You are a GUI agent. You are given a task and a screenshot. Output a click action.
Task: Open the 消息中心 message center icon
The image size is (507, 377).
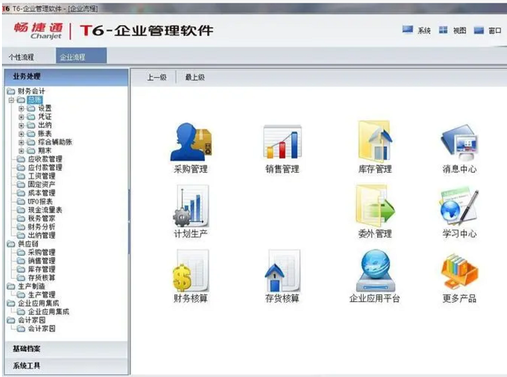[459, 142]
